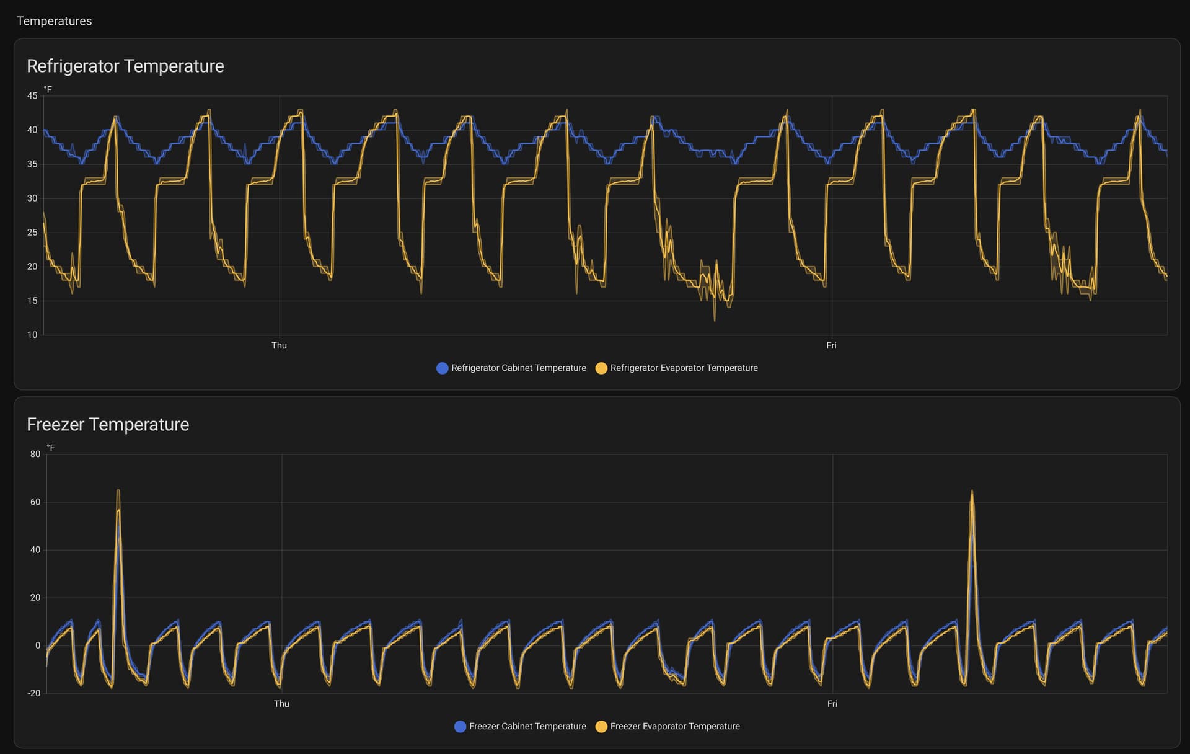This screenshot has width=1190, height=754.
Task: Click the Fri marker on freezer chart
Action: [832, 704]
